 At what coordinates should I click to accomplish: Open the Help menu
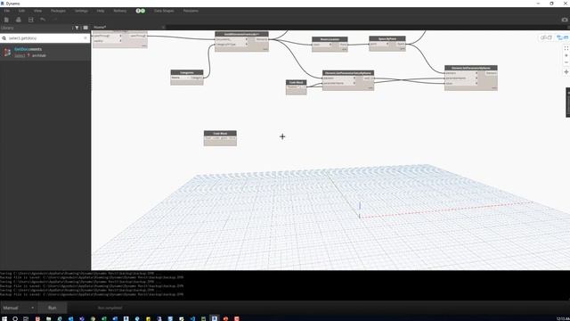101,11
